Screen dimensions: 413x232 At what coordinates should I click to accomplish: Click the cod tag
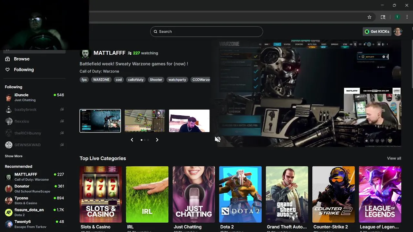pyautogui.click(x=119, y=80)
